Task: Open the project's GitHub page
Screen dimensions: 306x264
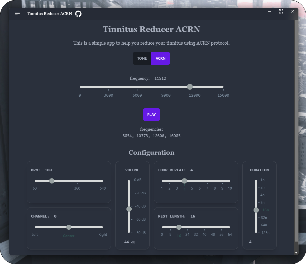Action: point(78,13)
